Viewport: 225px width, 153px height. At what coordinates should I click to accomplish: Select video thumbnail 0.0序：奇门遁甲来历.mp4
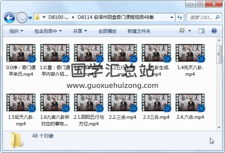(21, 53)
